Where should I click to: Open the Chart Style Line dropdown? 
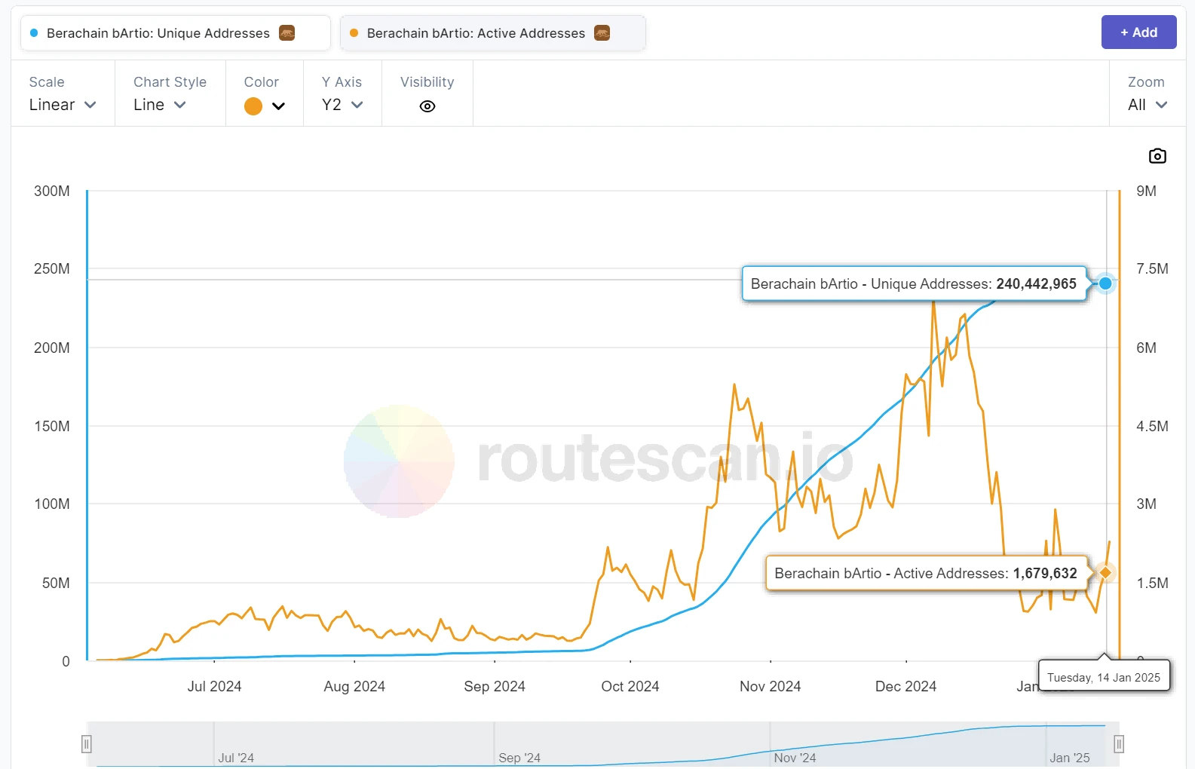click(160, 105)
